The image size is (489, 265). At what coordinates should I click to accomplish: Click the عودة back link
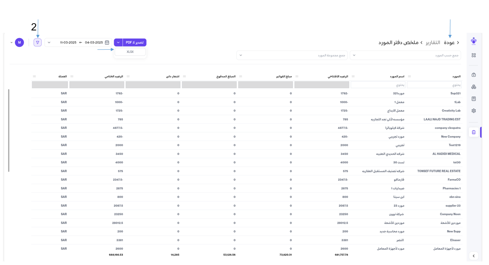pos(451,42)
